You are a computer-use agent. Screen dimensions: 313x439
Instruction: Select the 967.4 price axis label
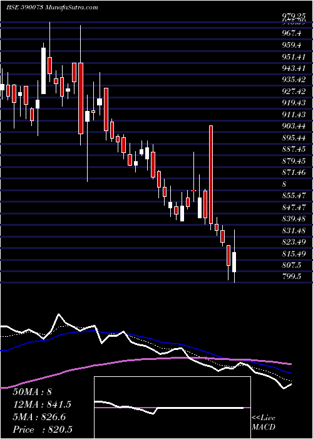[292, 33]
